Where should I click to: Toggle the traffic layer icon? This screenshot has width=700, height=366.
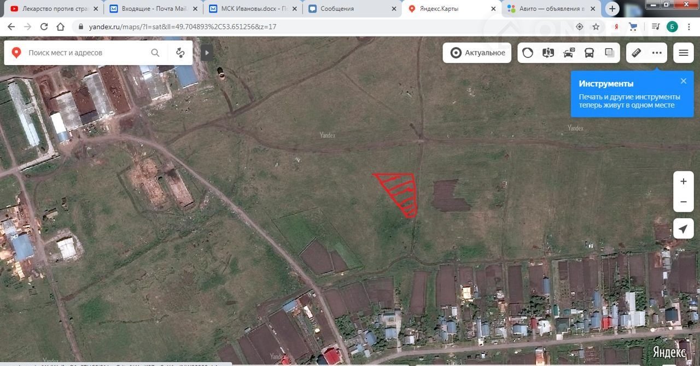[528, 53]
